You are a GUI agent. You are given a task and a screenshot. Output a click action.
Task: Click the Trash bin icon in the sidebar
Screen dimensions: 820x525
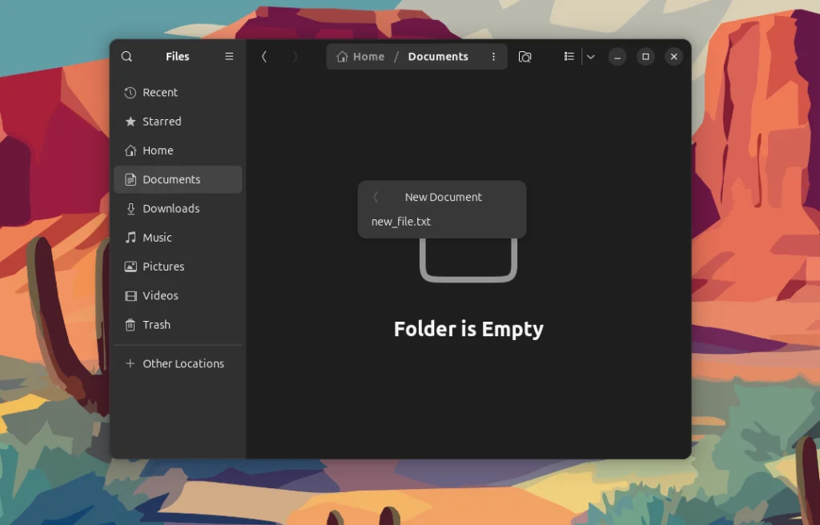click(131, 325)
